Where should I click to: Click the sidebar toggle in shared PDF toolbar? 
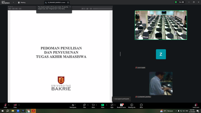pyautogui.click(x=10, y=9)
